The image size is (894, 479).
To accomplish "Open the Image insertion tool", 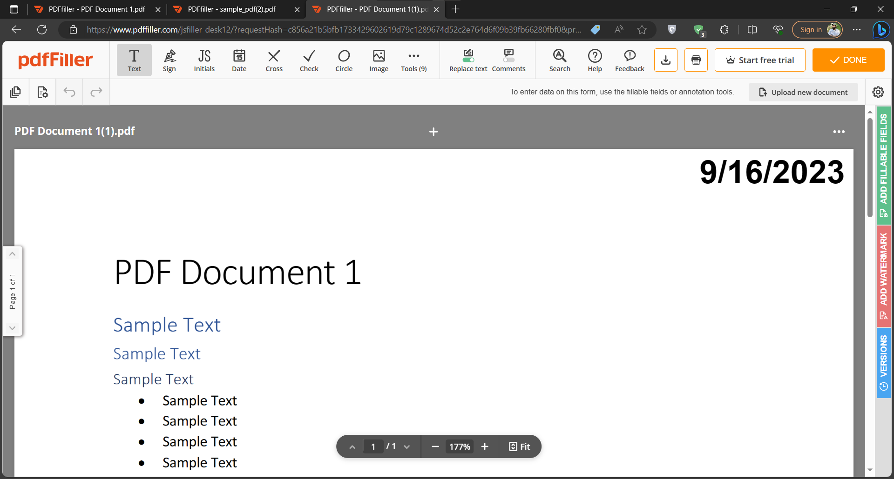I will click(x=379, y=60).
